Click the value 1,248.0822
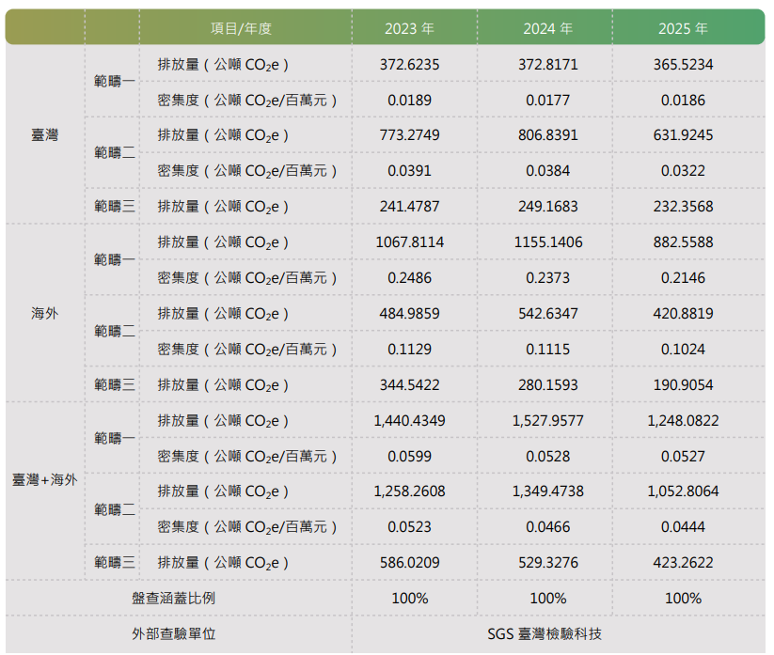 [x=683, y=420]
